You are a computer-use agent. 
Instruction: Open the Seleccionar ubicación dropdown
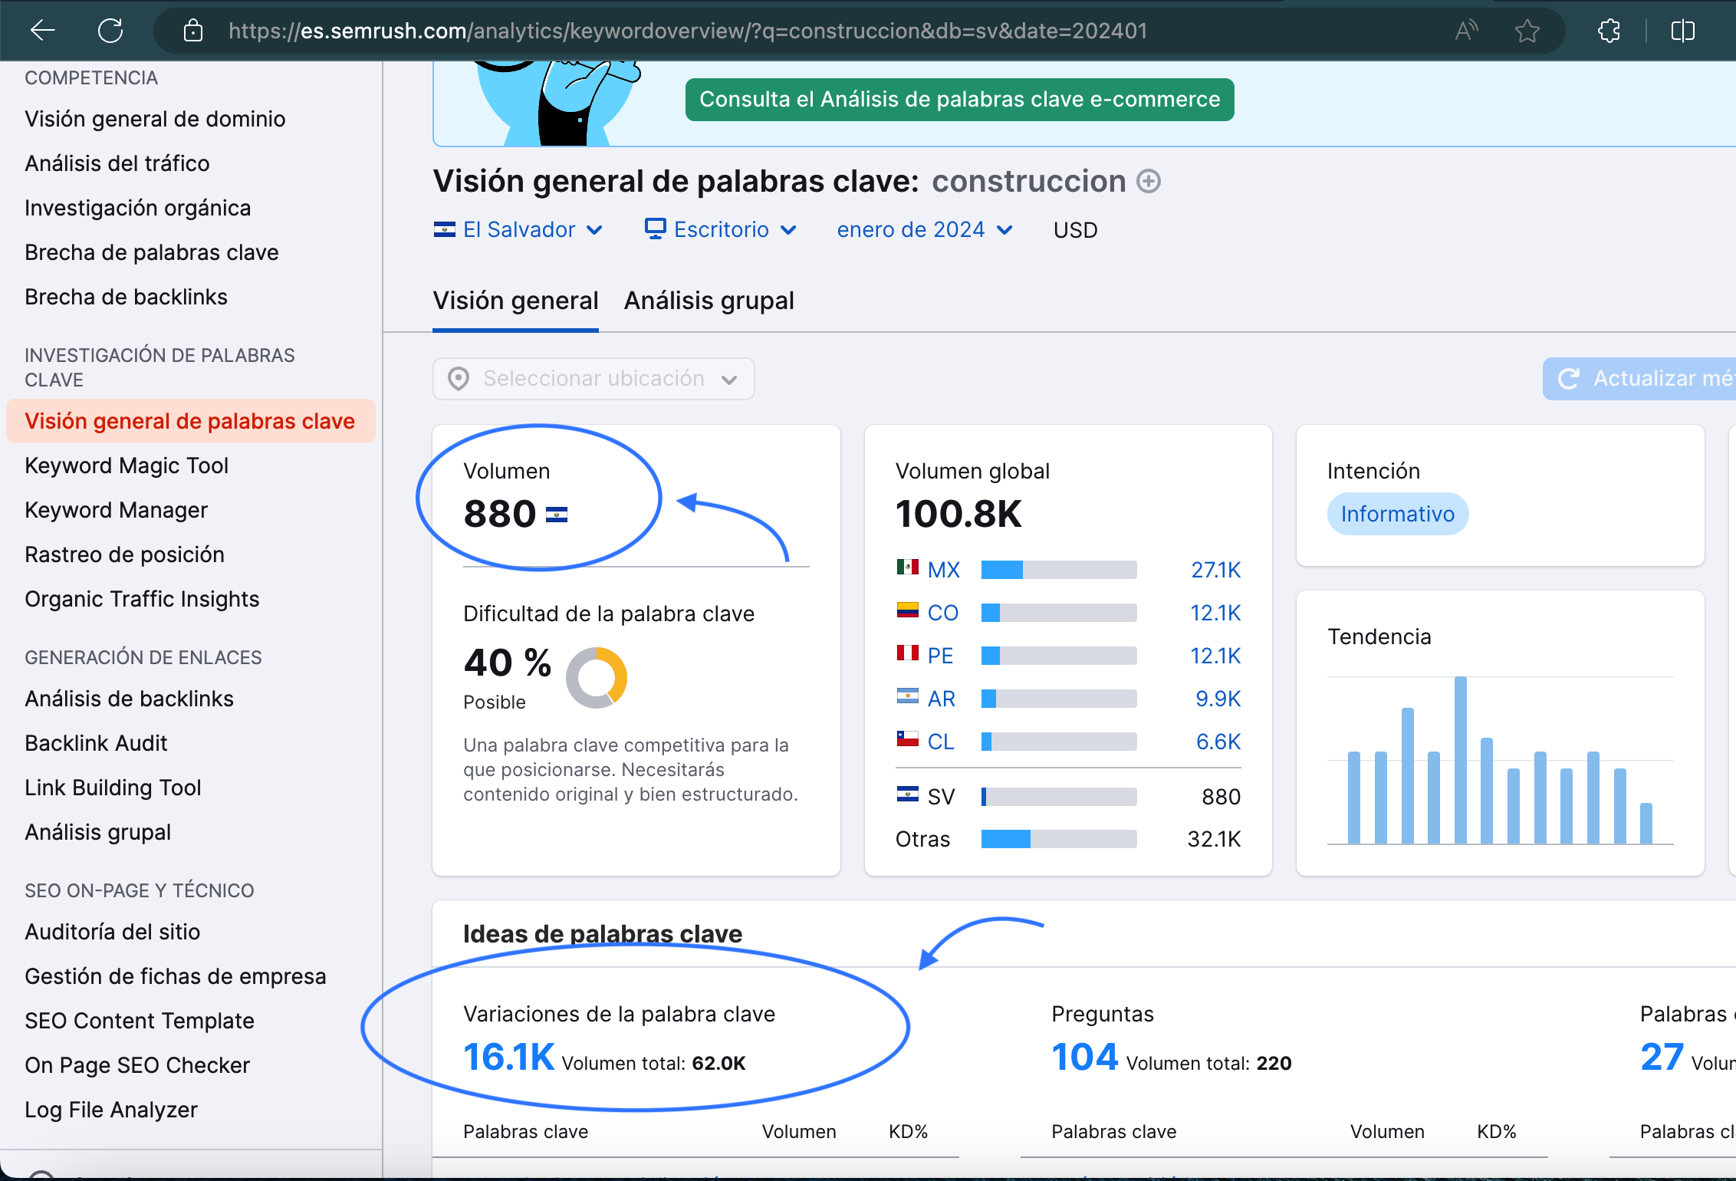point(593,379)
